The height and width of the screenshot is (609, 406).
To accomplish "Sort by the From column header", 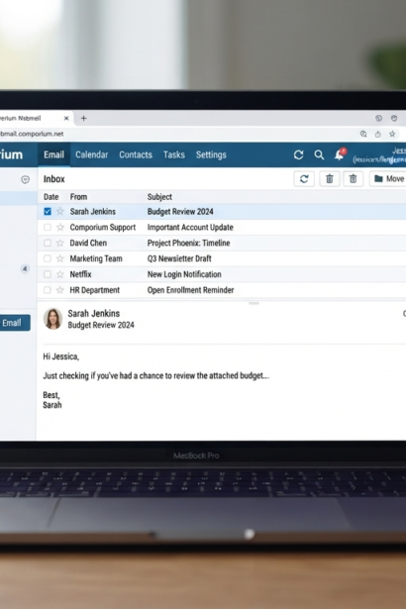I will click(78, 197).
